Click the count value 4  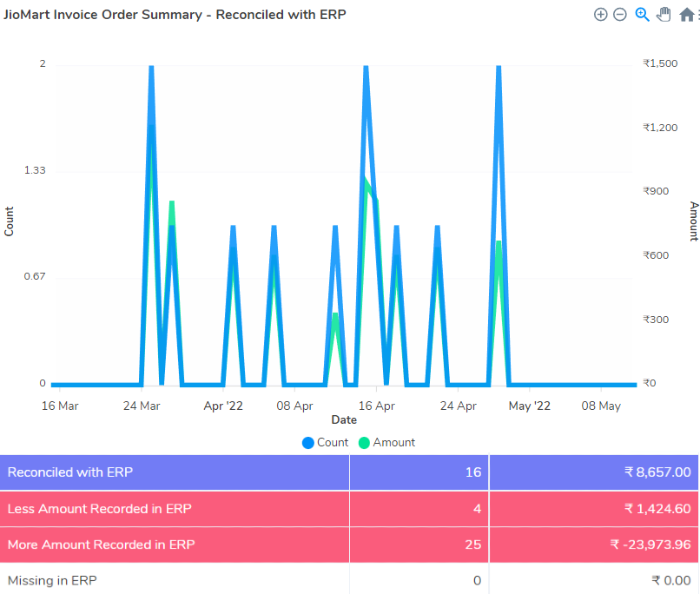coord(477,509)
